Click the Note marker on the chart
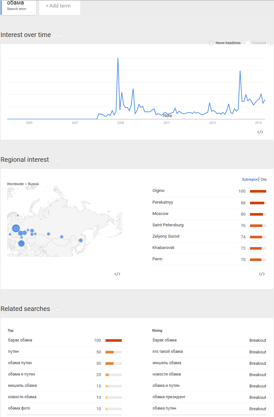274x417 pixels. (168, 116)
